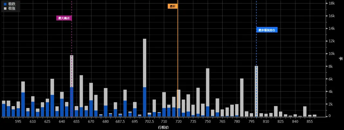Click the 825 x-axis strike label

tap(280, 121)
